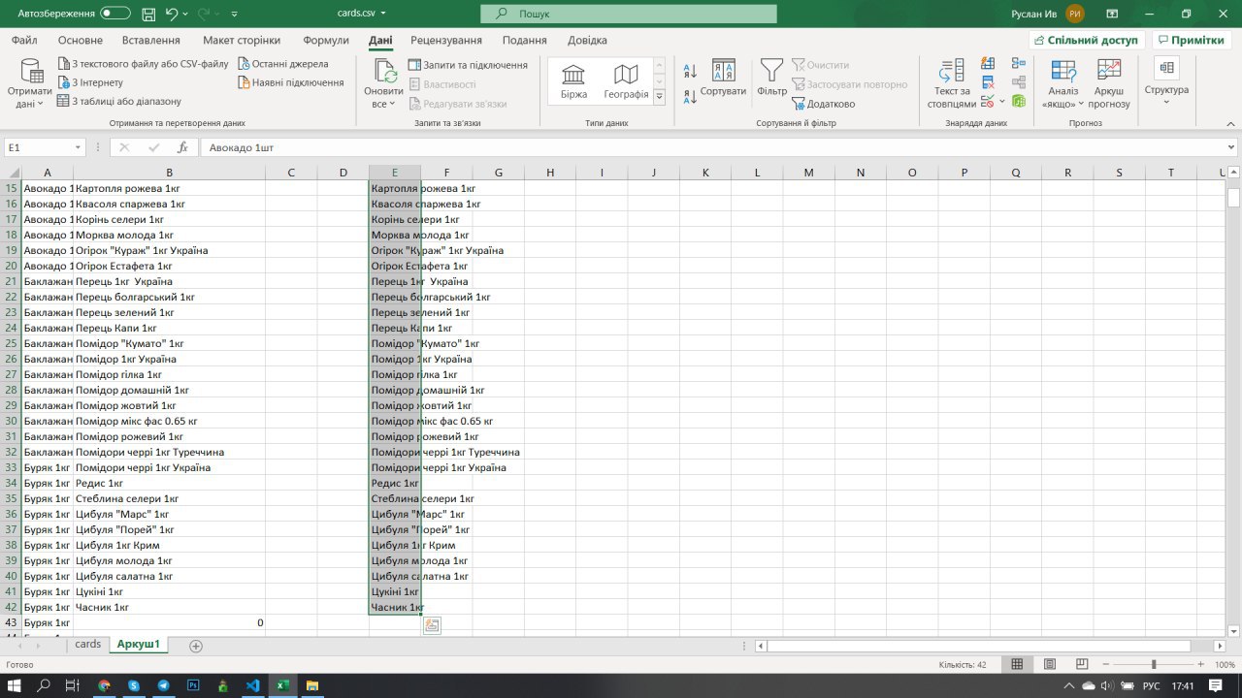Import from text or CSV file icon
The image size is (1242, 698).
tap(64, 64)
